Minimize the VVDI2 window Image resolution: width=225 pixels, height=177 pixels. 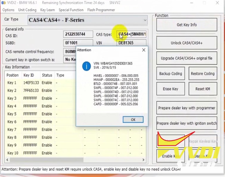pos(191,3)
